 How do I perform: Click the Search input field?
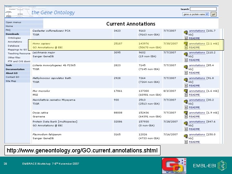pyautogui.click(x=203, y=9)
